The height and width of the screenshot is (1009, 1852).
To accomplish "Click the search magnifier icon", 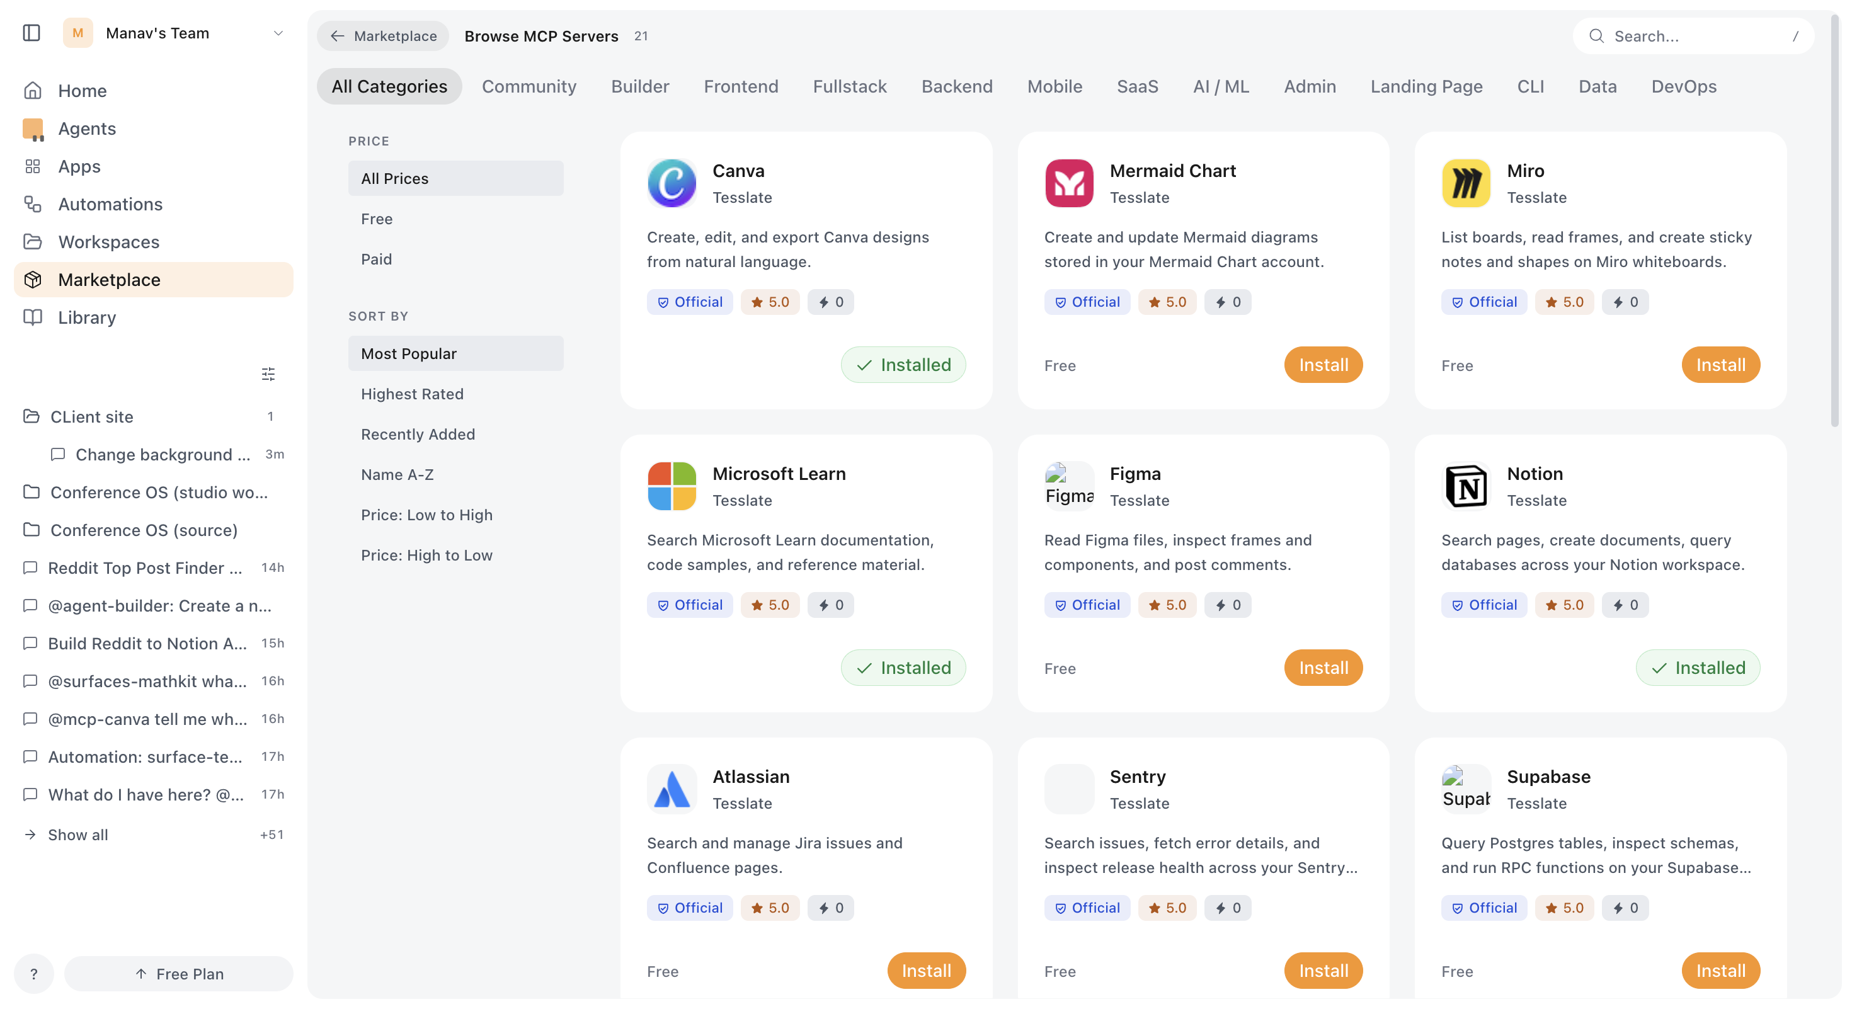I will [1596, 36].
